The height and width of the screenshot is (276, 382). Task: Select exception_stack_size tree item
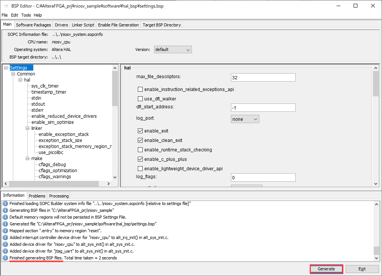tap(61, 140)
